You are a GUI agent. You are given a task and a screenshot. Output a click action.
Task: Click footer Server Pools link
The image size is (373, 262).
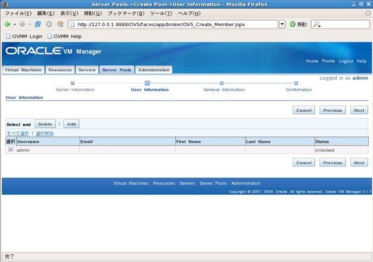(x=213, y=183)
